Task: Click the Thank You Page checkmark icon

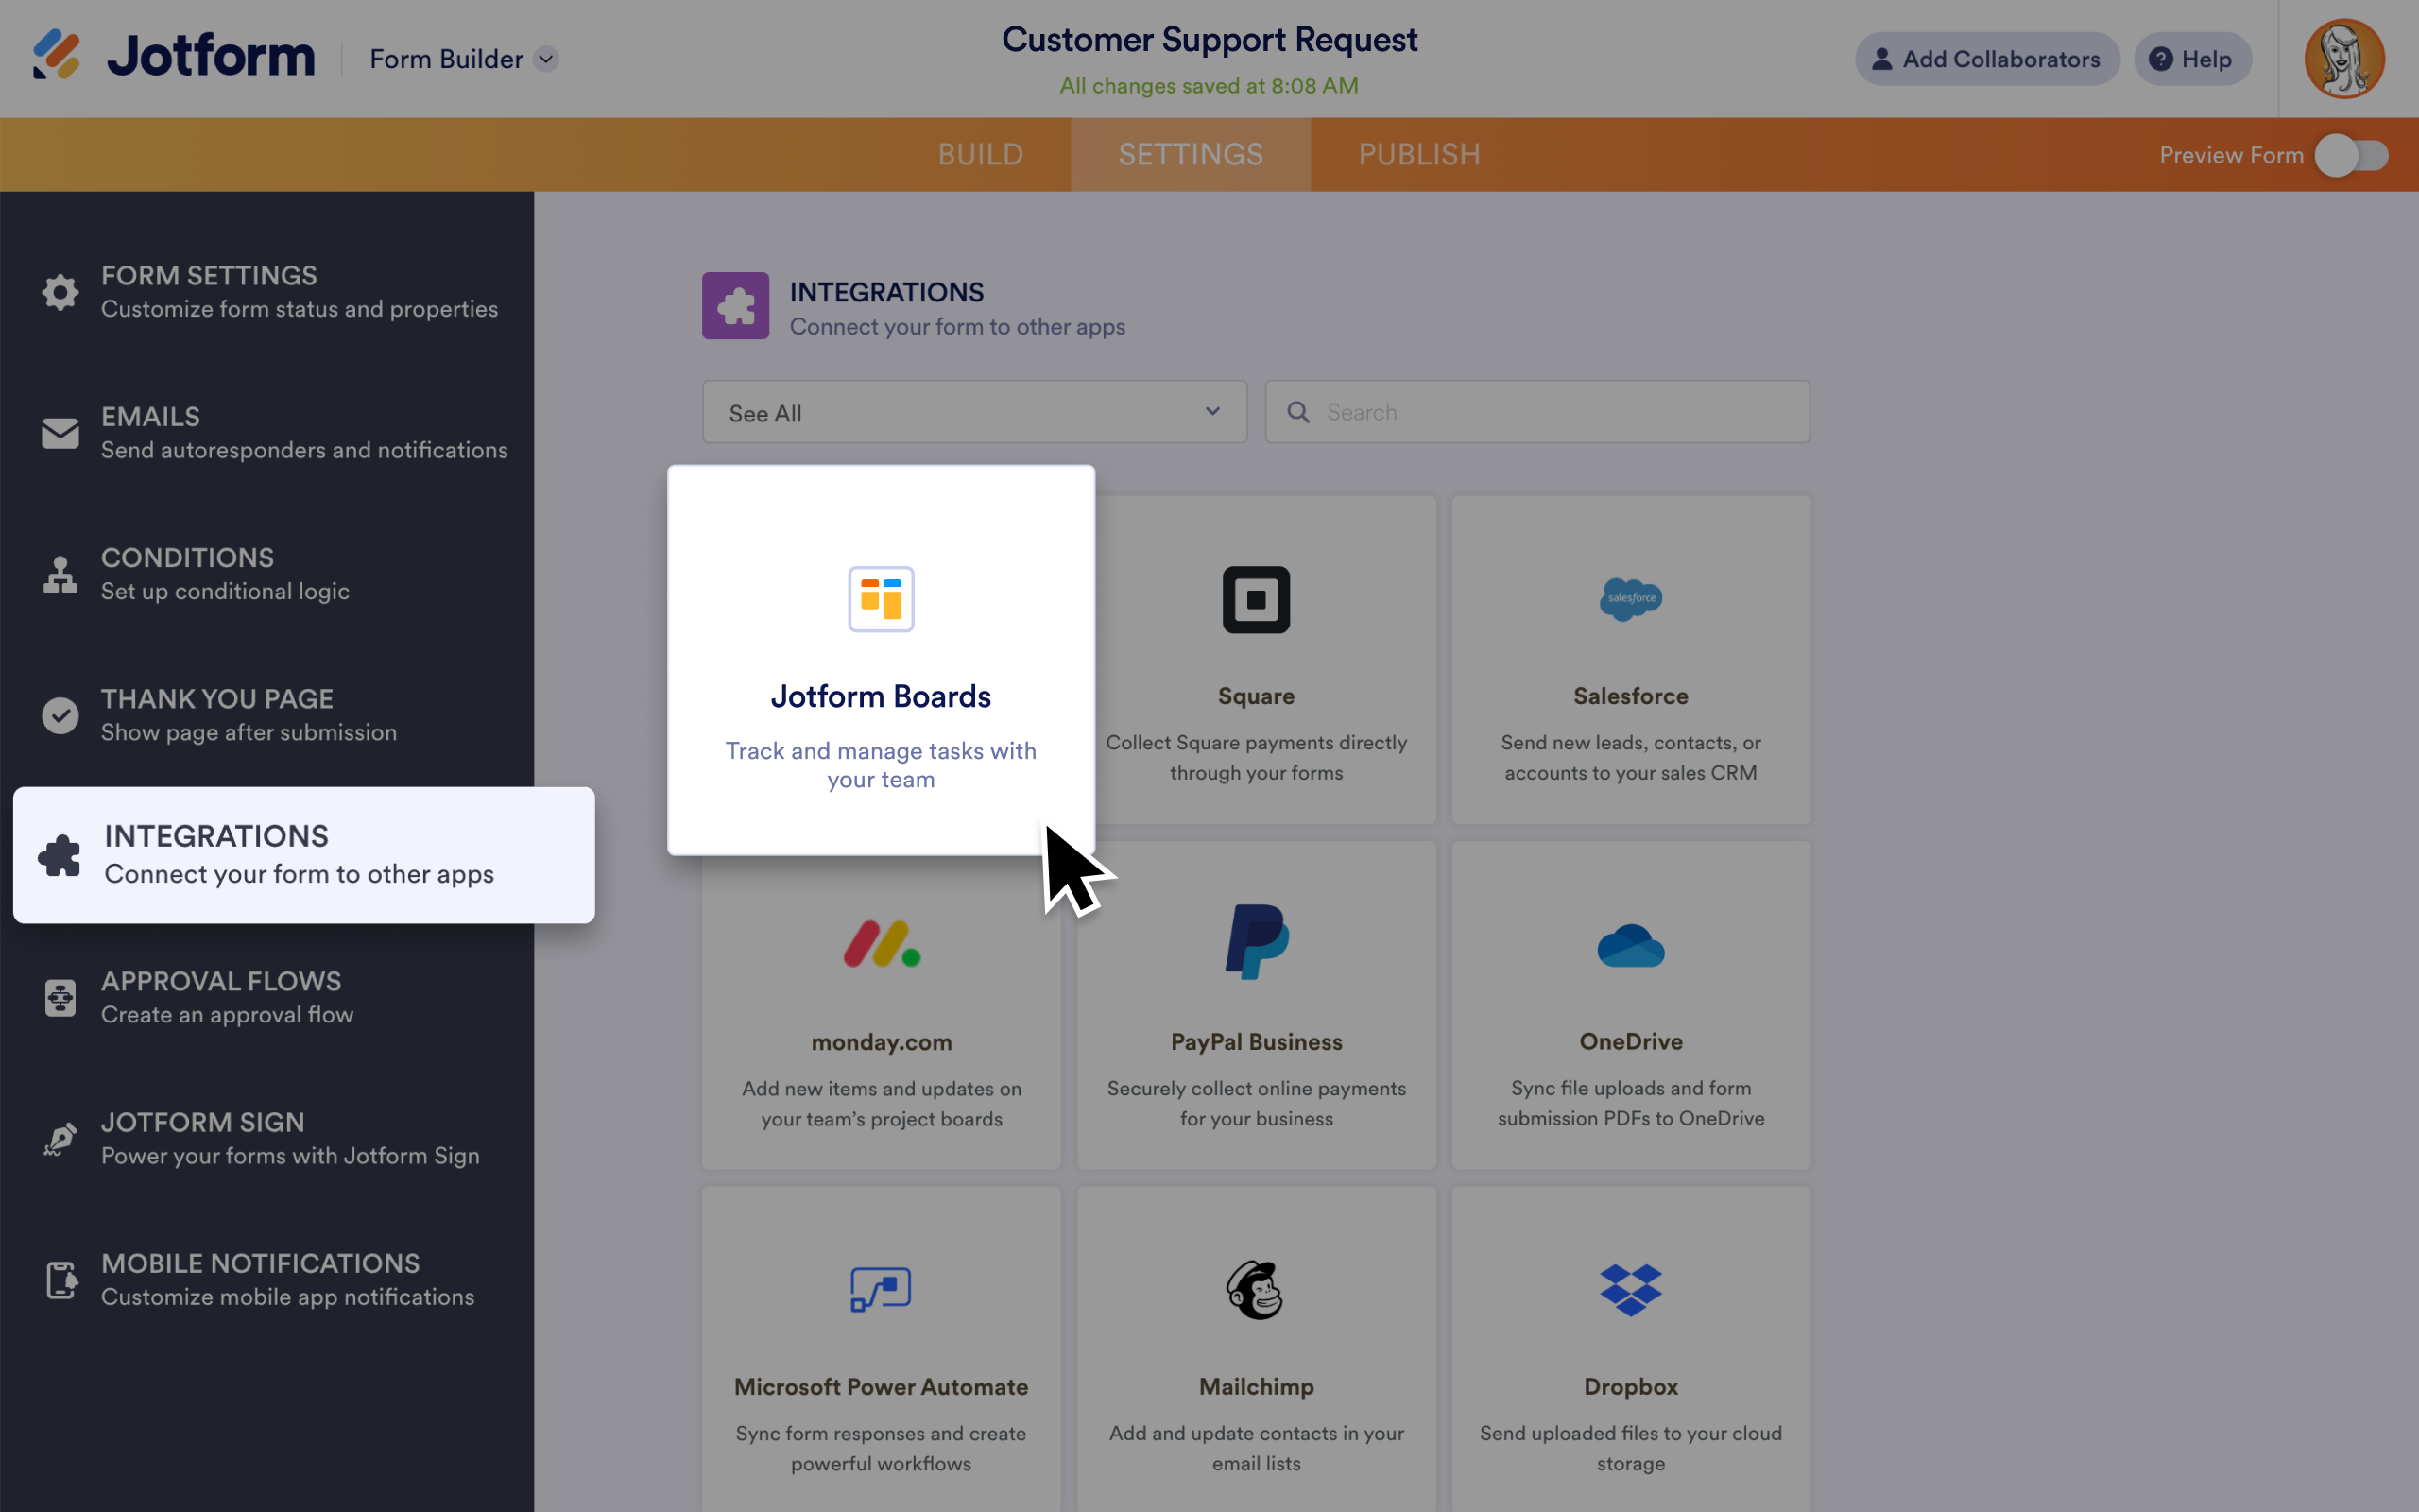Action: (60, 715)
